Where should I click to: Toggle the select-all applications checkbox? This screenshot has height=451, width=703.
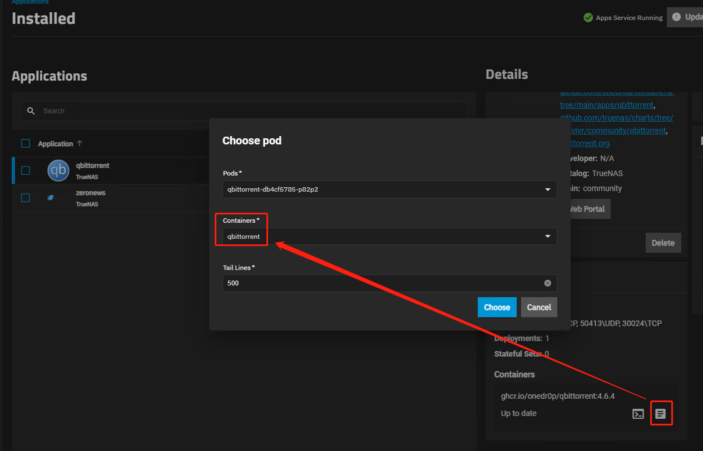pos(26,143)
